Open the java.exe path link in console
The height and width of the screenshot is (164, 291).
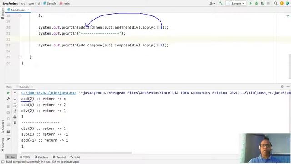click(x=49, y=93)
